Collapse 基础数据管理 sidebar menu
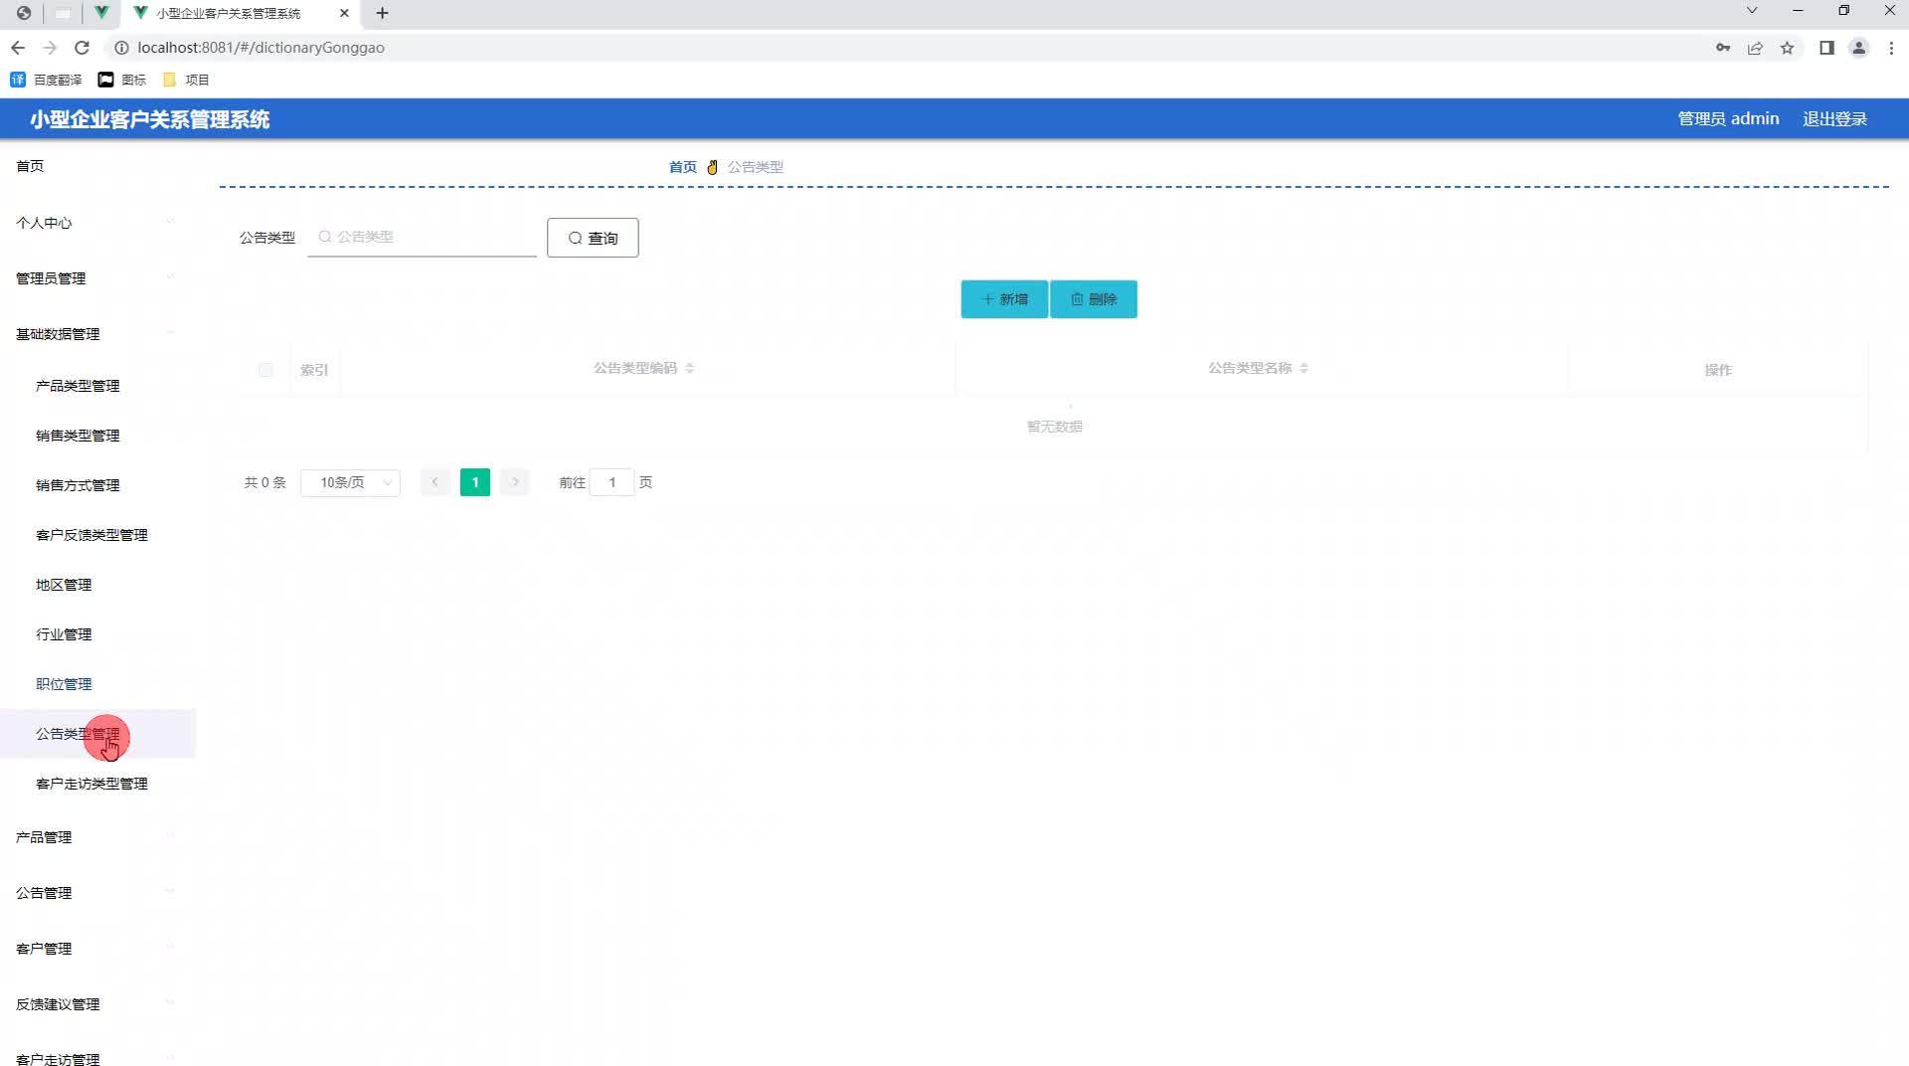The image size is (1909, 1066). [x=97, y=334]
